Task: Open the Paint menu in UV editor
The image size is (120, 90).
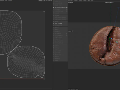Action: [6, 0]
